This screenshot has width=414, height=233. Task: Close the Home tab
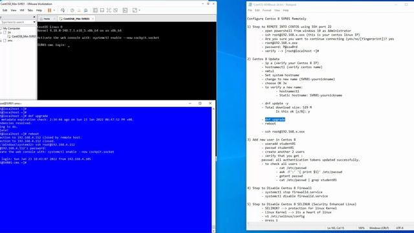[x=54, y=19]
